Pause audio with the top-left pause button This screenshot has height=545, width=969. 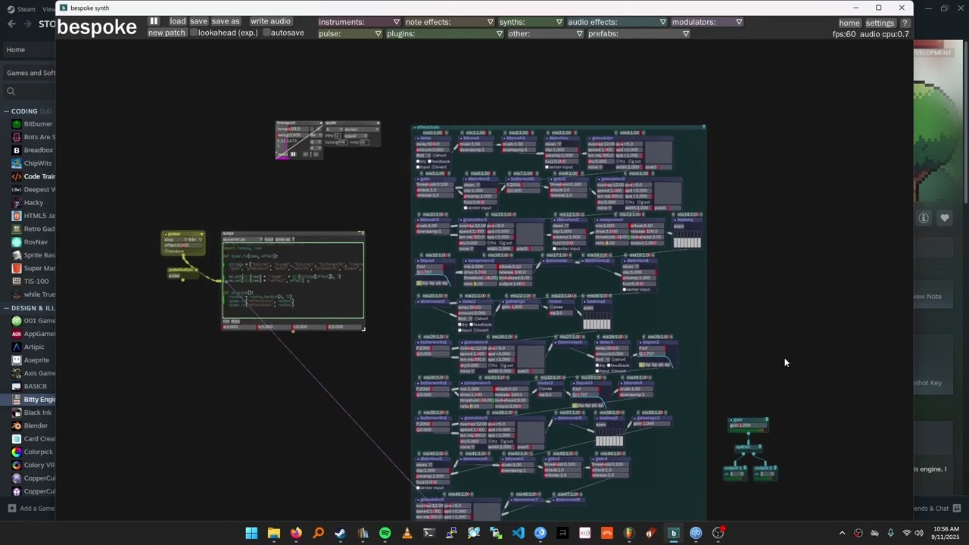[x=154, y=22]
